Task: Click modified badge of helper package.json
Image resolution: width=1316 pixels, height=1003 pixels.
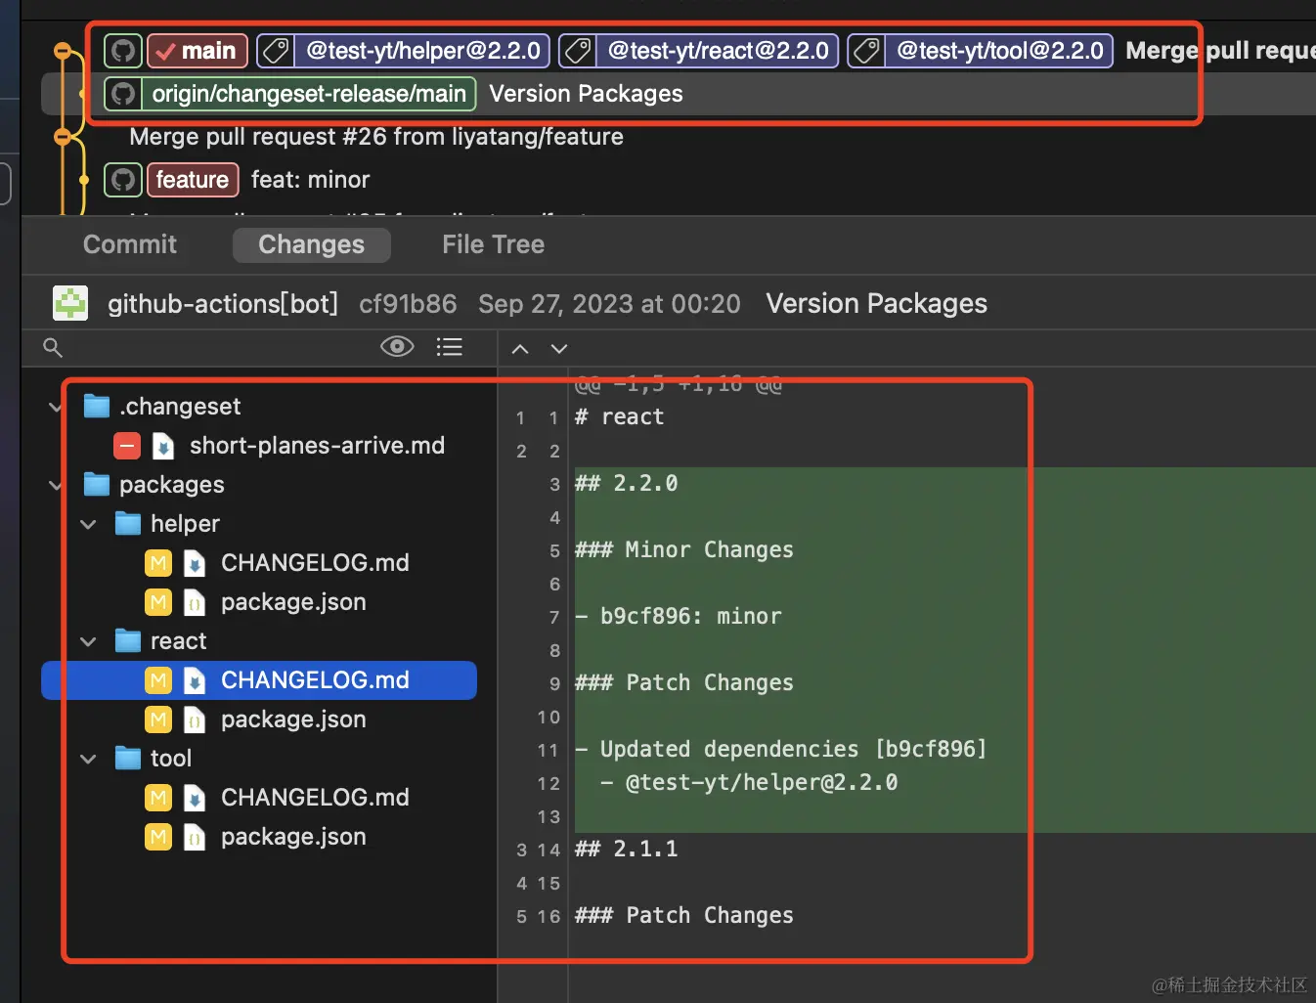Action: [x=158, y=602]
